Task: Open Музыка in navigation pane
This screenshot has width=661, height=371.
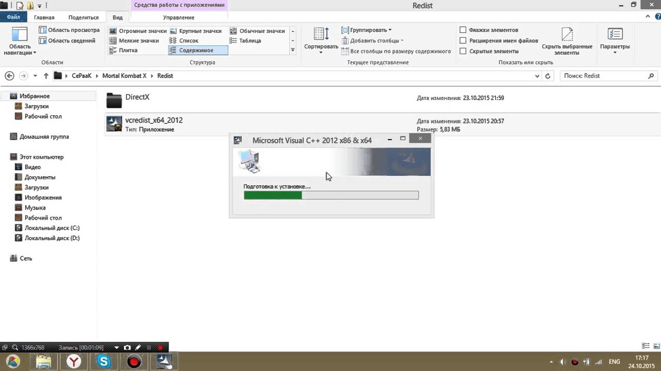Action: coord(35,208)
